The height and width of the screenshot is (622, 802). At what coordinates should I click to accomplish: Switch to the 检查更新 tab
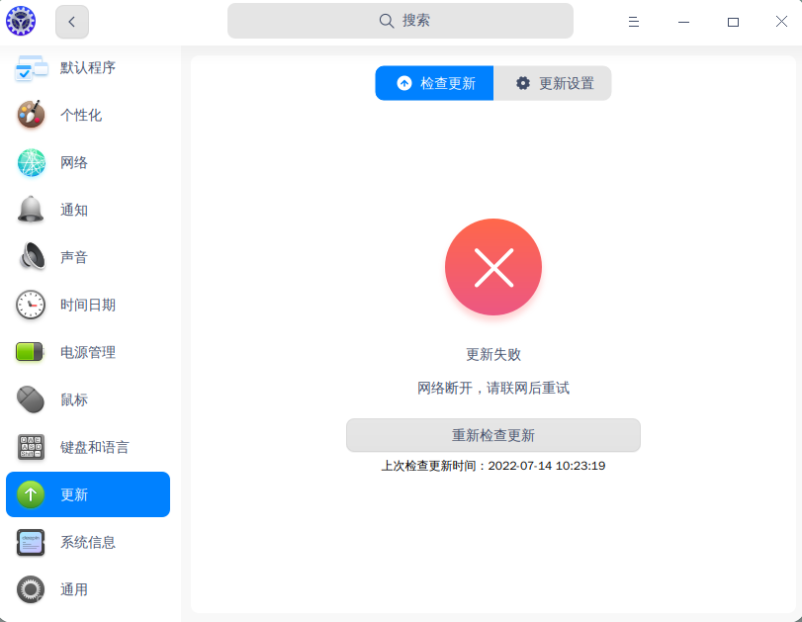pos(434,83)
